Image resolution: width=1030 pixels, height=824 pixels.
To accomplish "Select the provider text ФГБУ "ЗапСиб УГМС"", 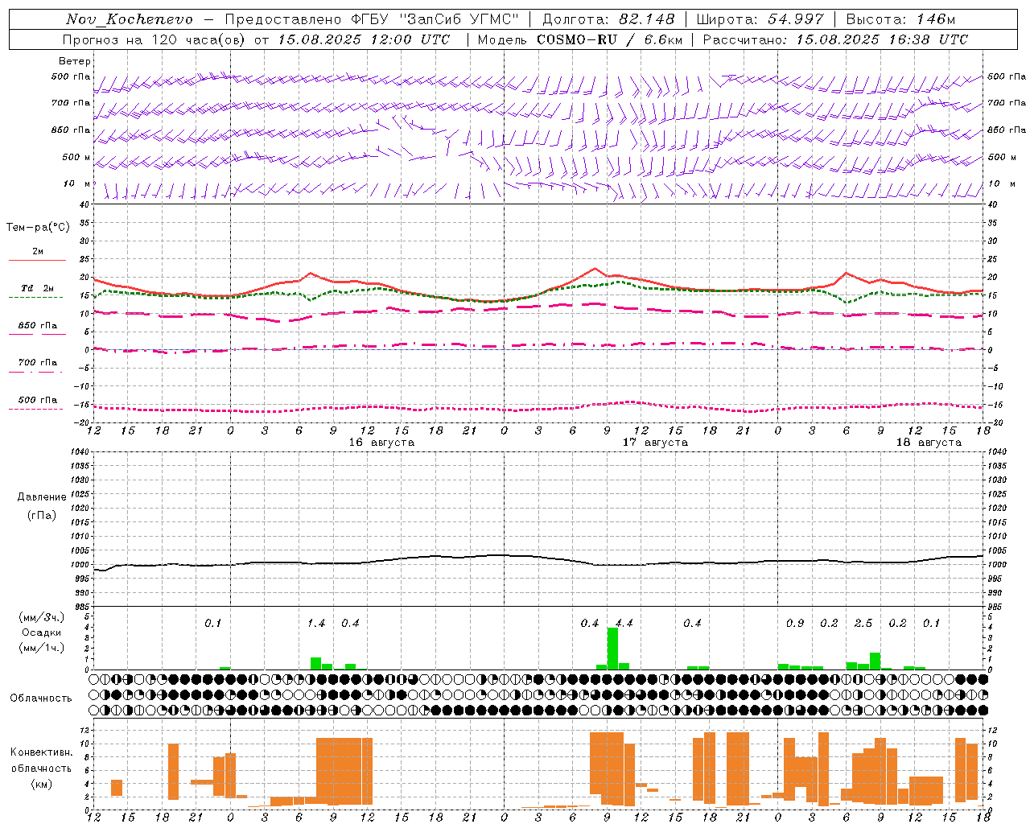I will 435,19.
